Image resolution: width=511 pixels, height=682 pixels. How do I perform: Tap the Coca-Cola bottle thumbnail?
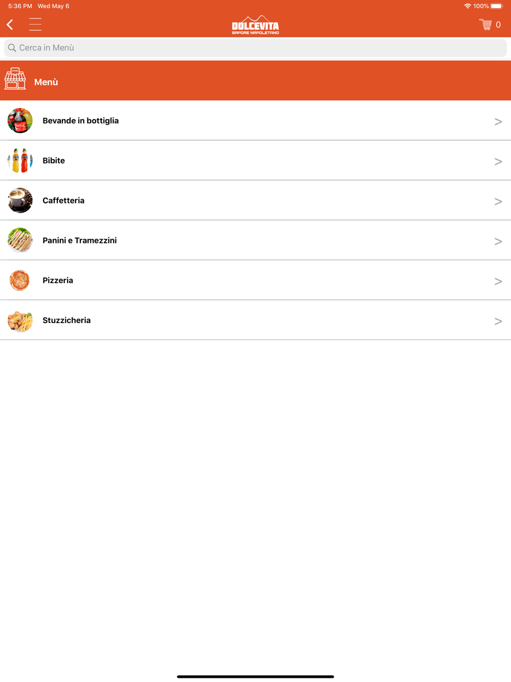coord(20,121)
